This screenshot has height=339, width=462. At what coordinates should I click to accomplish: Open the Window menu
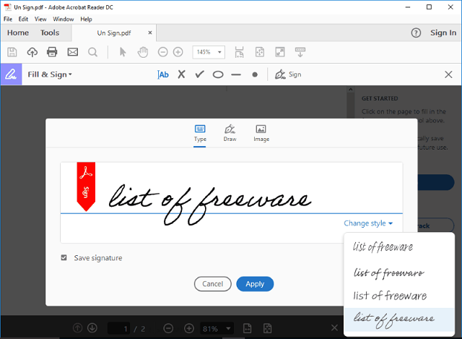tap(63, 19)
